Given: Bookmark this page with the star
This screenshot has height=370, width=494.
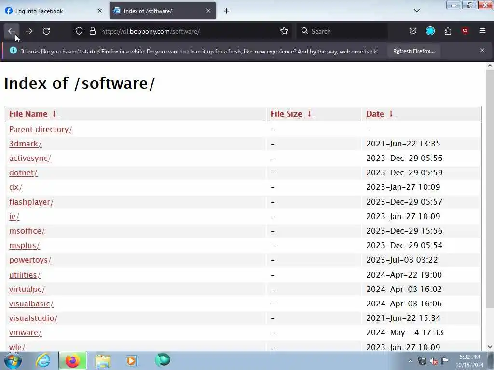Looking at the screenshot, I should click(284, 31).
